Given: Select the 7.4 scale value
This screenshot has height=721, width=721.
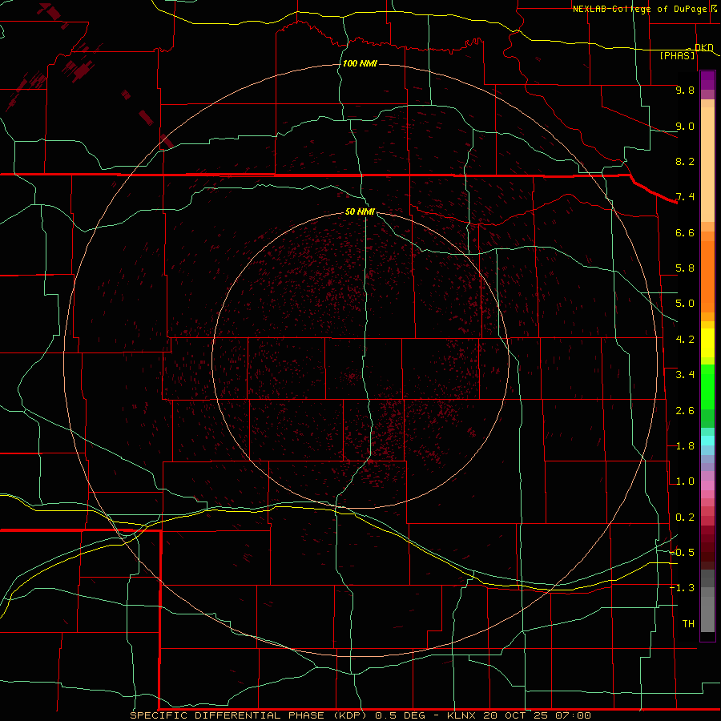Looking at the screenshot, I should pos(685,197).
